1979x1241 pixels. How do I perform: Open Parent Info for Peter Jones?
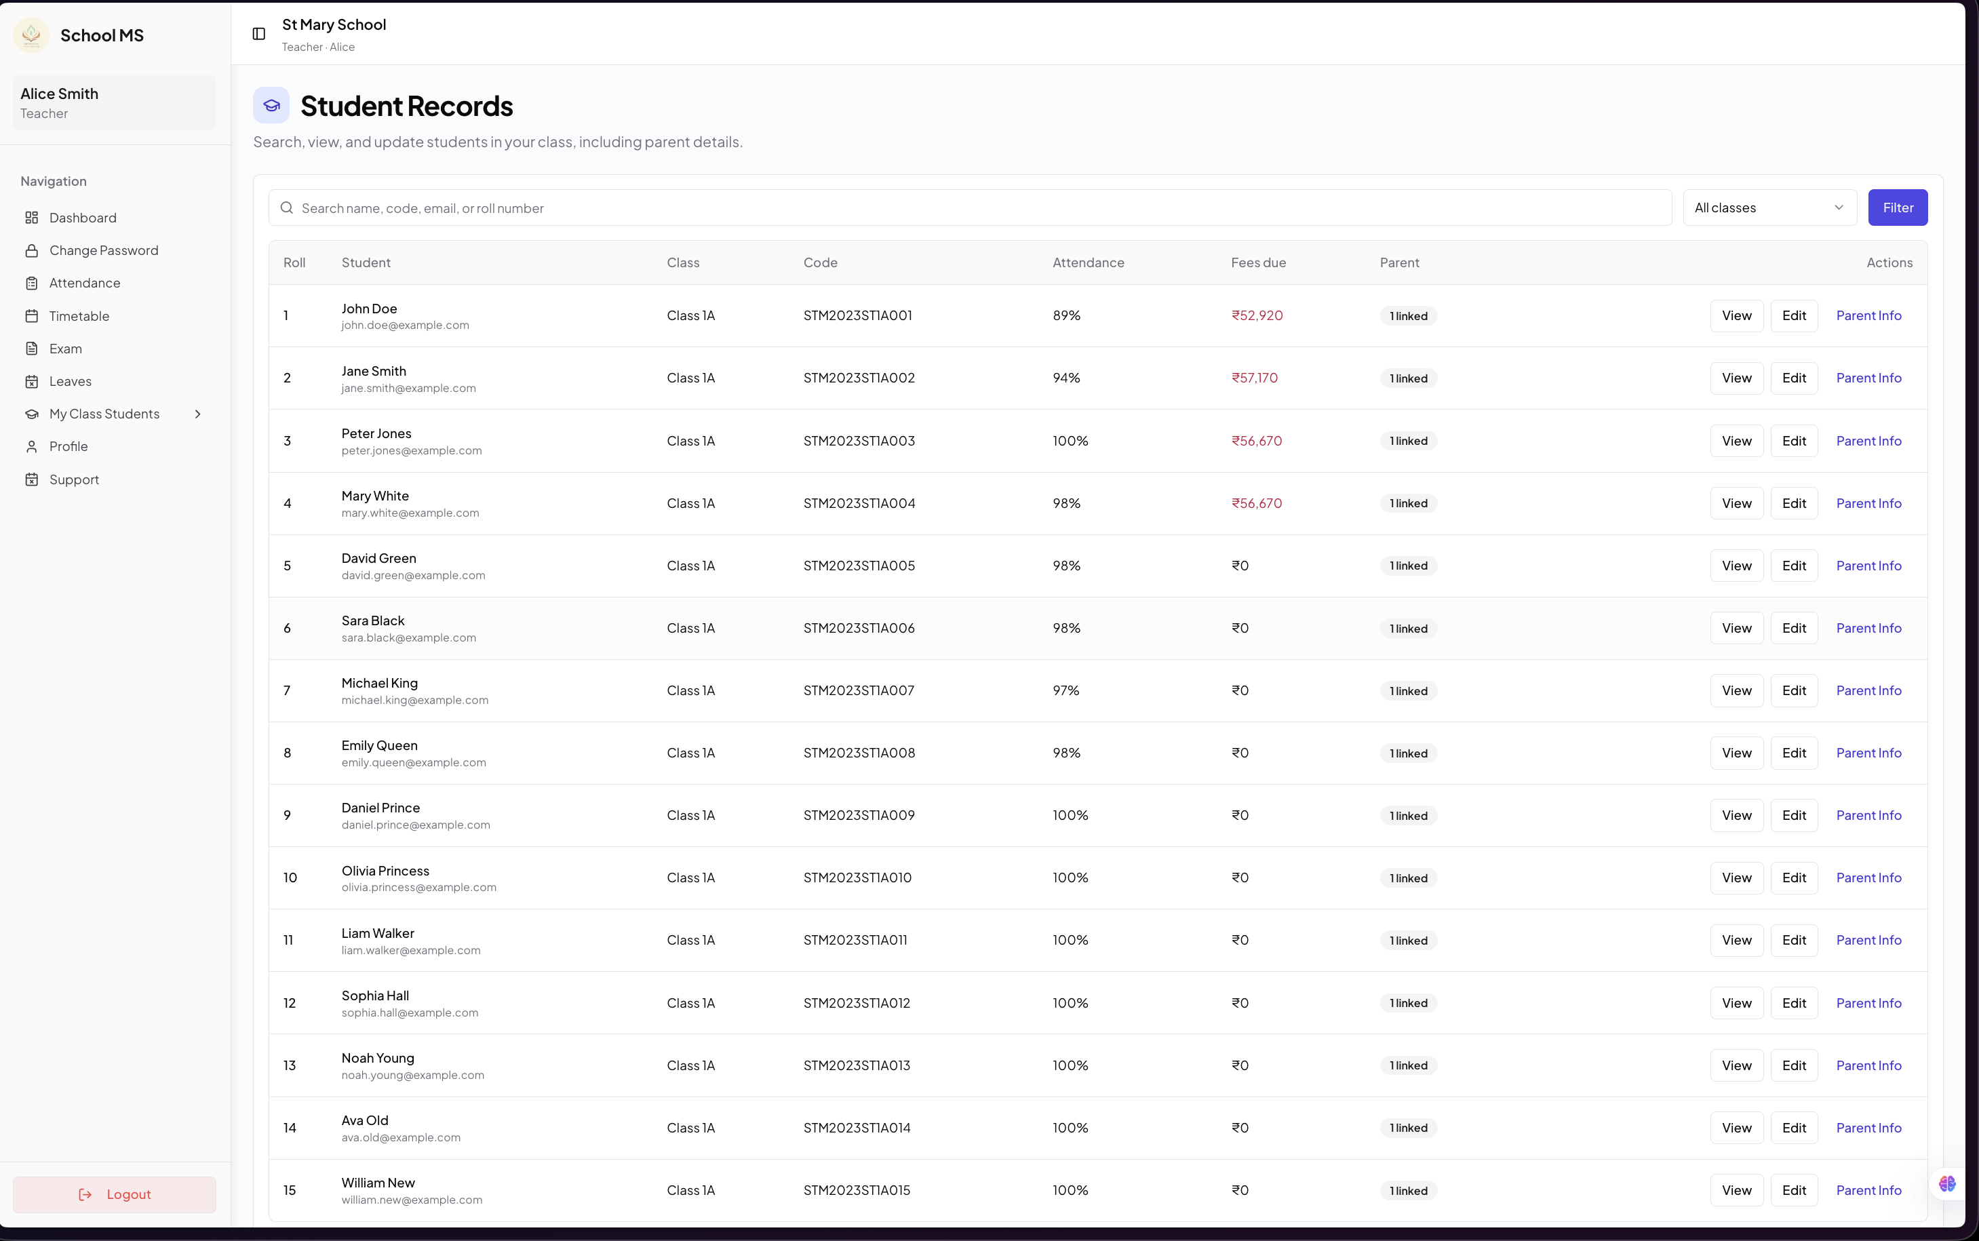(x=1869, y=441)
